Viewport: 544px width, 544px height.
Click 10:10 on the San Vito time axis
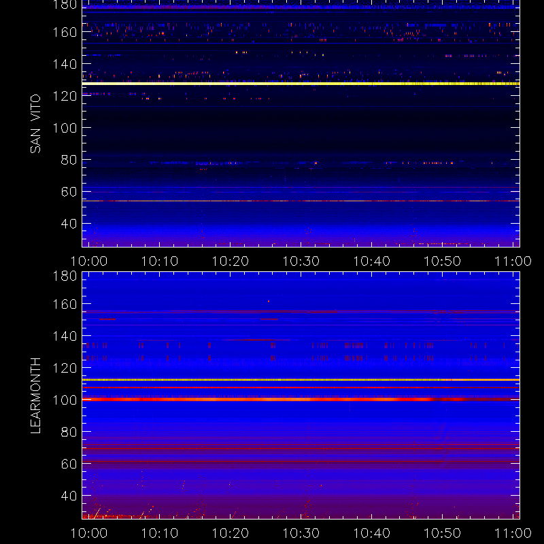[160, 261]
